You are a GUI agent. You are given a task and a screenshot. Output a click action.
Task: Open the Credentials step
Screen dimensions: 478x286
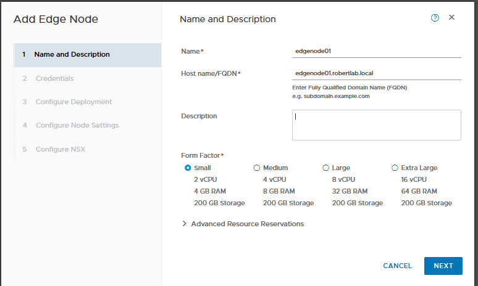[x=54, y=78]
